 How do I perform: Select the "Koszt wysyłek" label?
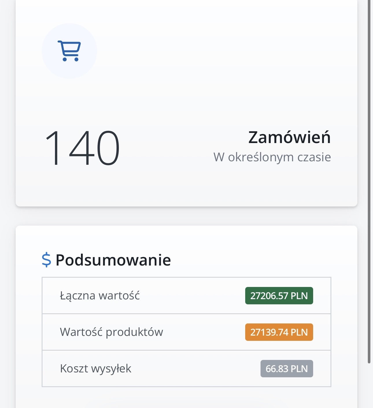click(x=95, y=369)
